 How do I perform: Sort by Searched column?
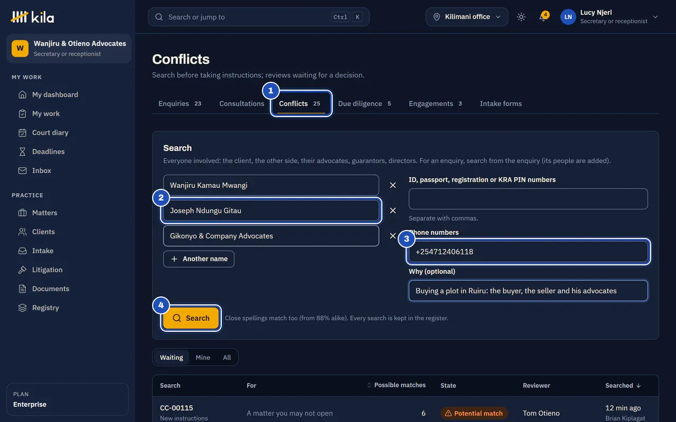coord(623,386)
